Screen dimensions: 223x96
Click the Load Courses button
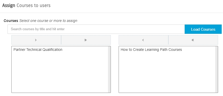[x=203, y=29]
